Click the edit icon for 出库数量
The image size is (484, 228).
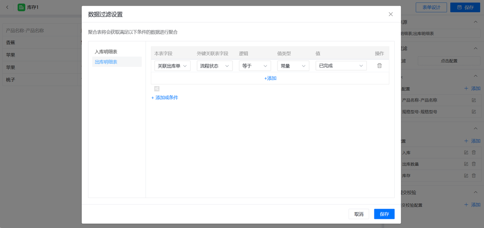[x=466, y=164]
